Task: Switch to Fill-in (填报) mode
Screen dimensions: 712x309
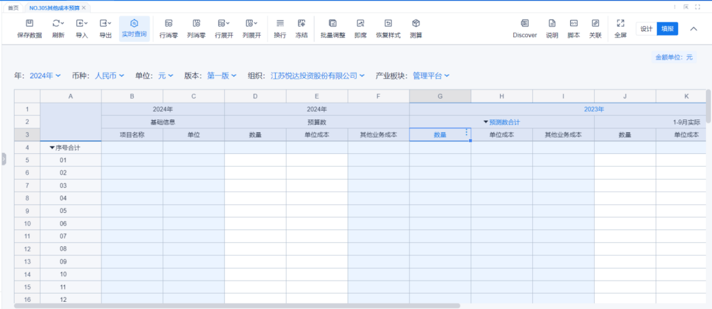Action: click(667, 29)
